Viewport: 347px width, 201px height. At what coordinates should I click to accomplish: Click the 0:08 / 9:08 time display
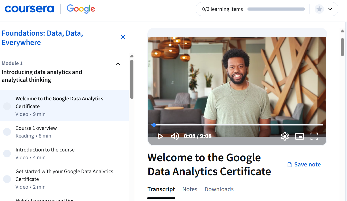tap(198, 136)
